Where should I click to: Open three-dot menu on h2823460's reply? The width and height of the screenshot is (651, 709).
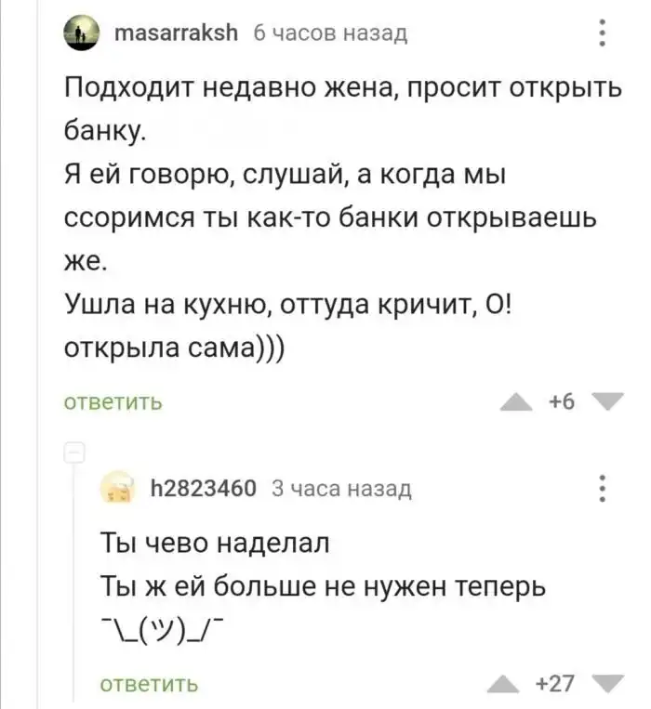click(603, 489)
